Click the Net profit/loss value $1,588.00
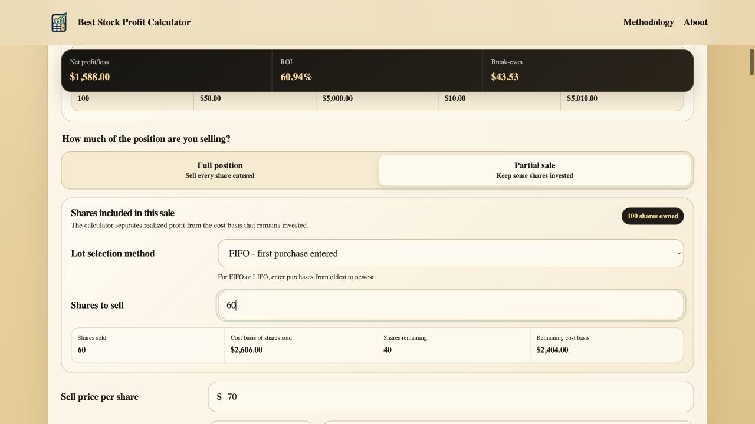The image size is (755, 424). point(90,77)
